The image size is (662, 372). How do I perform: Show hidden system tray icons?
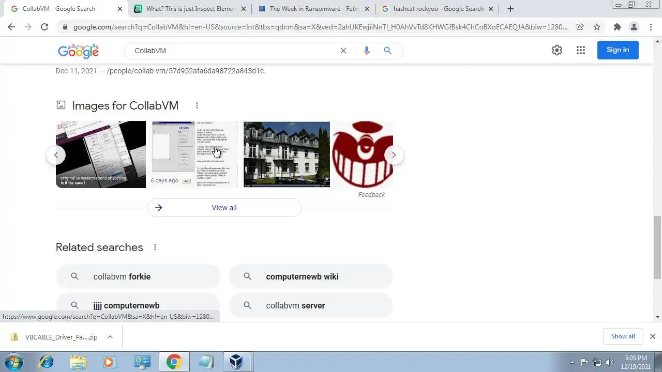click(x=572, y=362)
